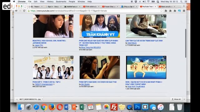Switch to the Sign in - Google tab

(x=53, y=7)
